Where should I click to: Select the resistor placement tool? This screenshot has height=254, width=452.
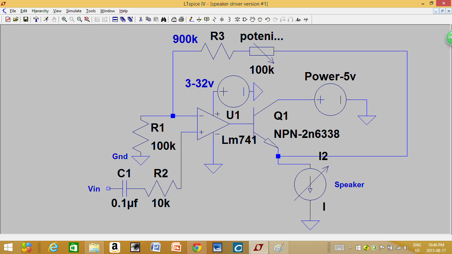[x=214, y=19]
